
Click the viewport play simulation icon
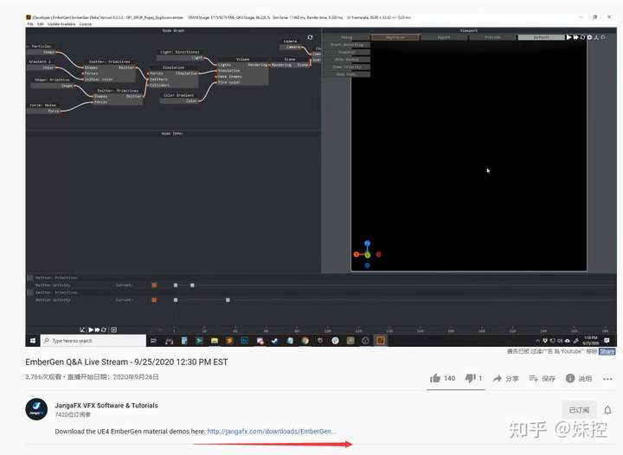[569, 37]
